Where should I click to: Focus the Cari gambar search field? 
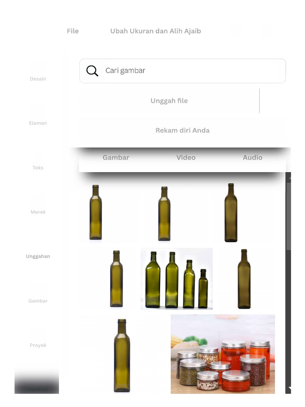click(183, 71)
